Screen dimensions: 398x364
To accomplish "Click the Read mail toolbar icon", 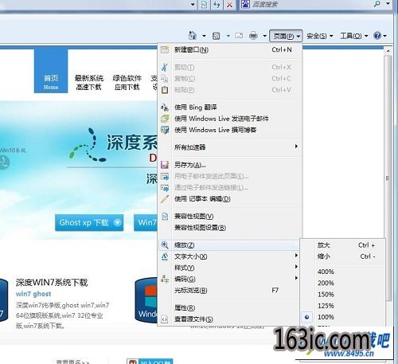I will [x=239, y=35].
